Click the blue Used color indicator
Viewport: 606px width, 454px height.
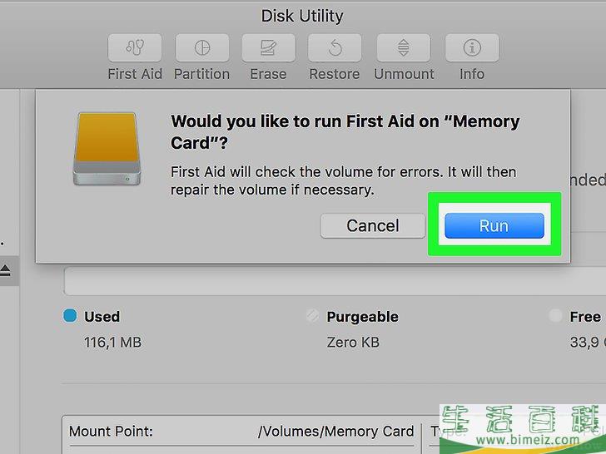tap(70, 315)
